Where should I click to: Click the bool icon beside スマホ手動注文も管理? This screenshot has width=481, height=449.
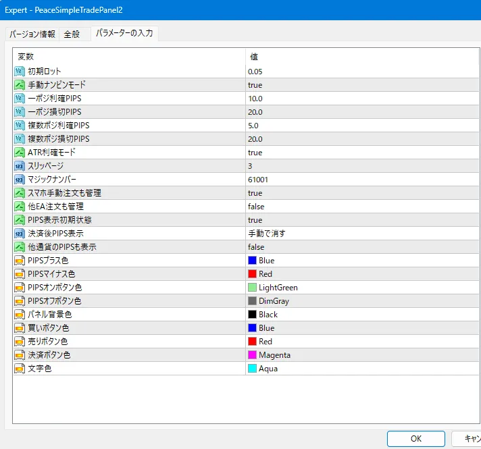(20, 193)
